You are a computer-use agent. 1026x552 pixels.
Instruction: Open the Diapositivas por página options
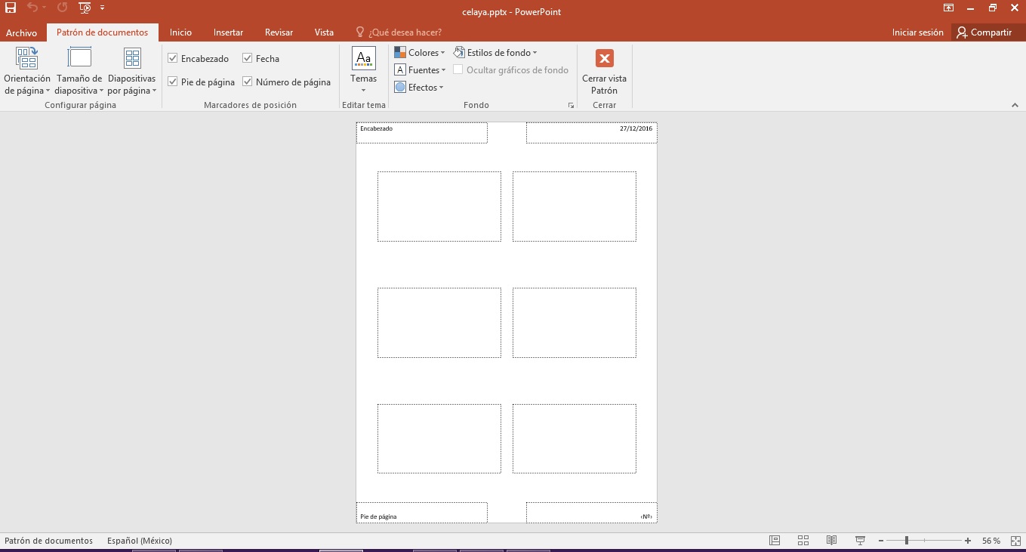click(132, 72)
